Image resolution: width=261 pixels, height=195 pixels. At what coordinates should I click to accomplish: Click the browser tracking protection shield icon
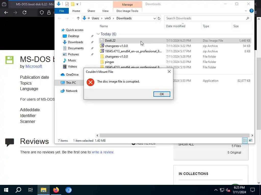(x=42, y=12)
